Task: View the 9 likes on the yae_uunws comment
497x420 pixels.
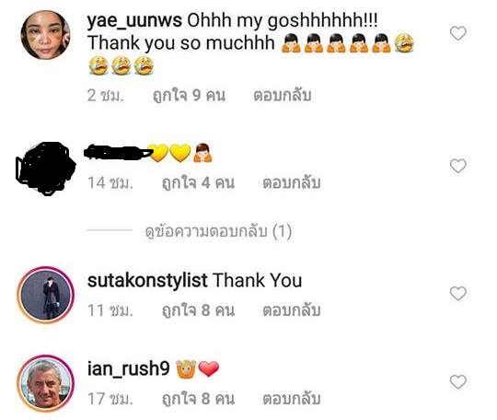Action: pos(189,96)
